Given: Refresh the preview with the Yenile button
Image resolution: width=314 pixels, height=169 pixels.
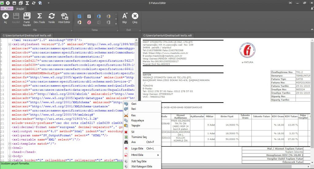Looking at the screenshot, I should tap(52, 18).
